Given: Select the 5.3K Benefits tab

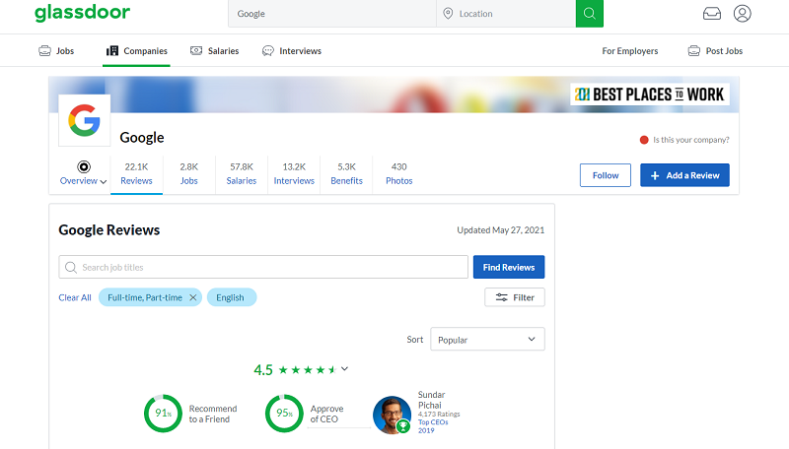Looking at the screenshot, I should tap(347, 173).
